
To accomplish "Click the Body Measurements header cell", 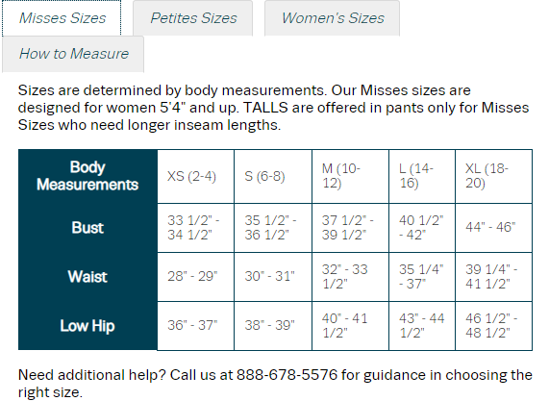I will [x=87, y=176].
